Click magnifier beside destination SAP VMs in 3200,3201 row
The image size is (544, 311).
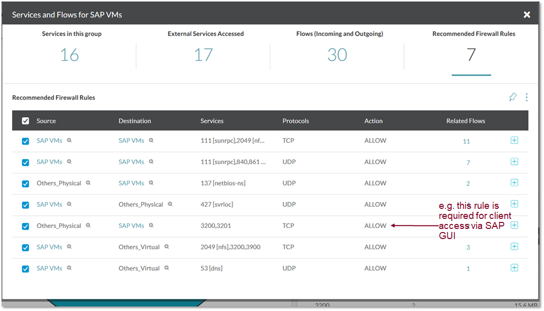(x=151, y=225)
